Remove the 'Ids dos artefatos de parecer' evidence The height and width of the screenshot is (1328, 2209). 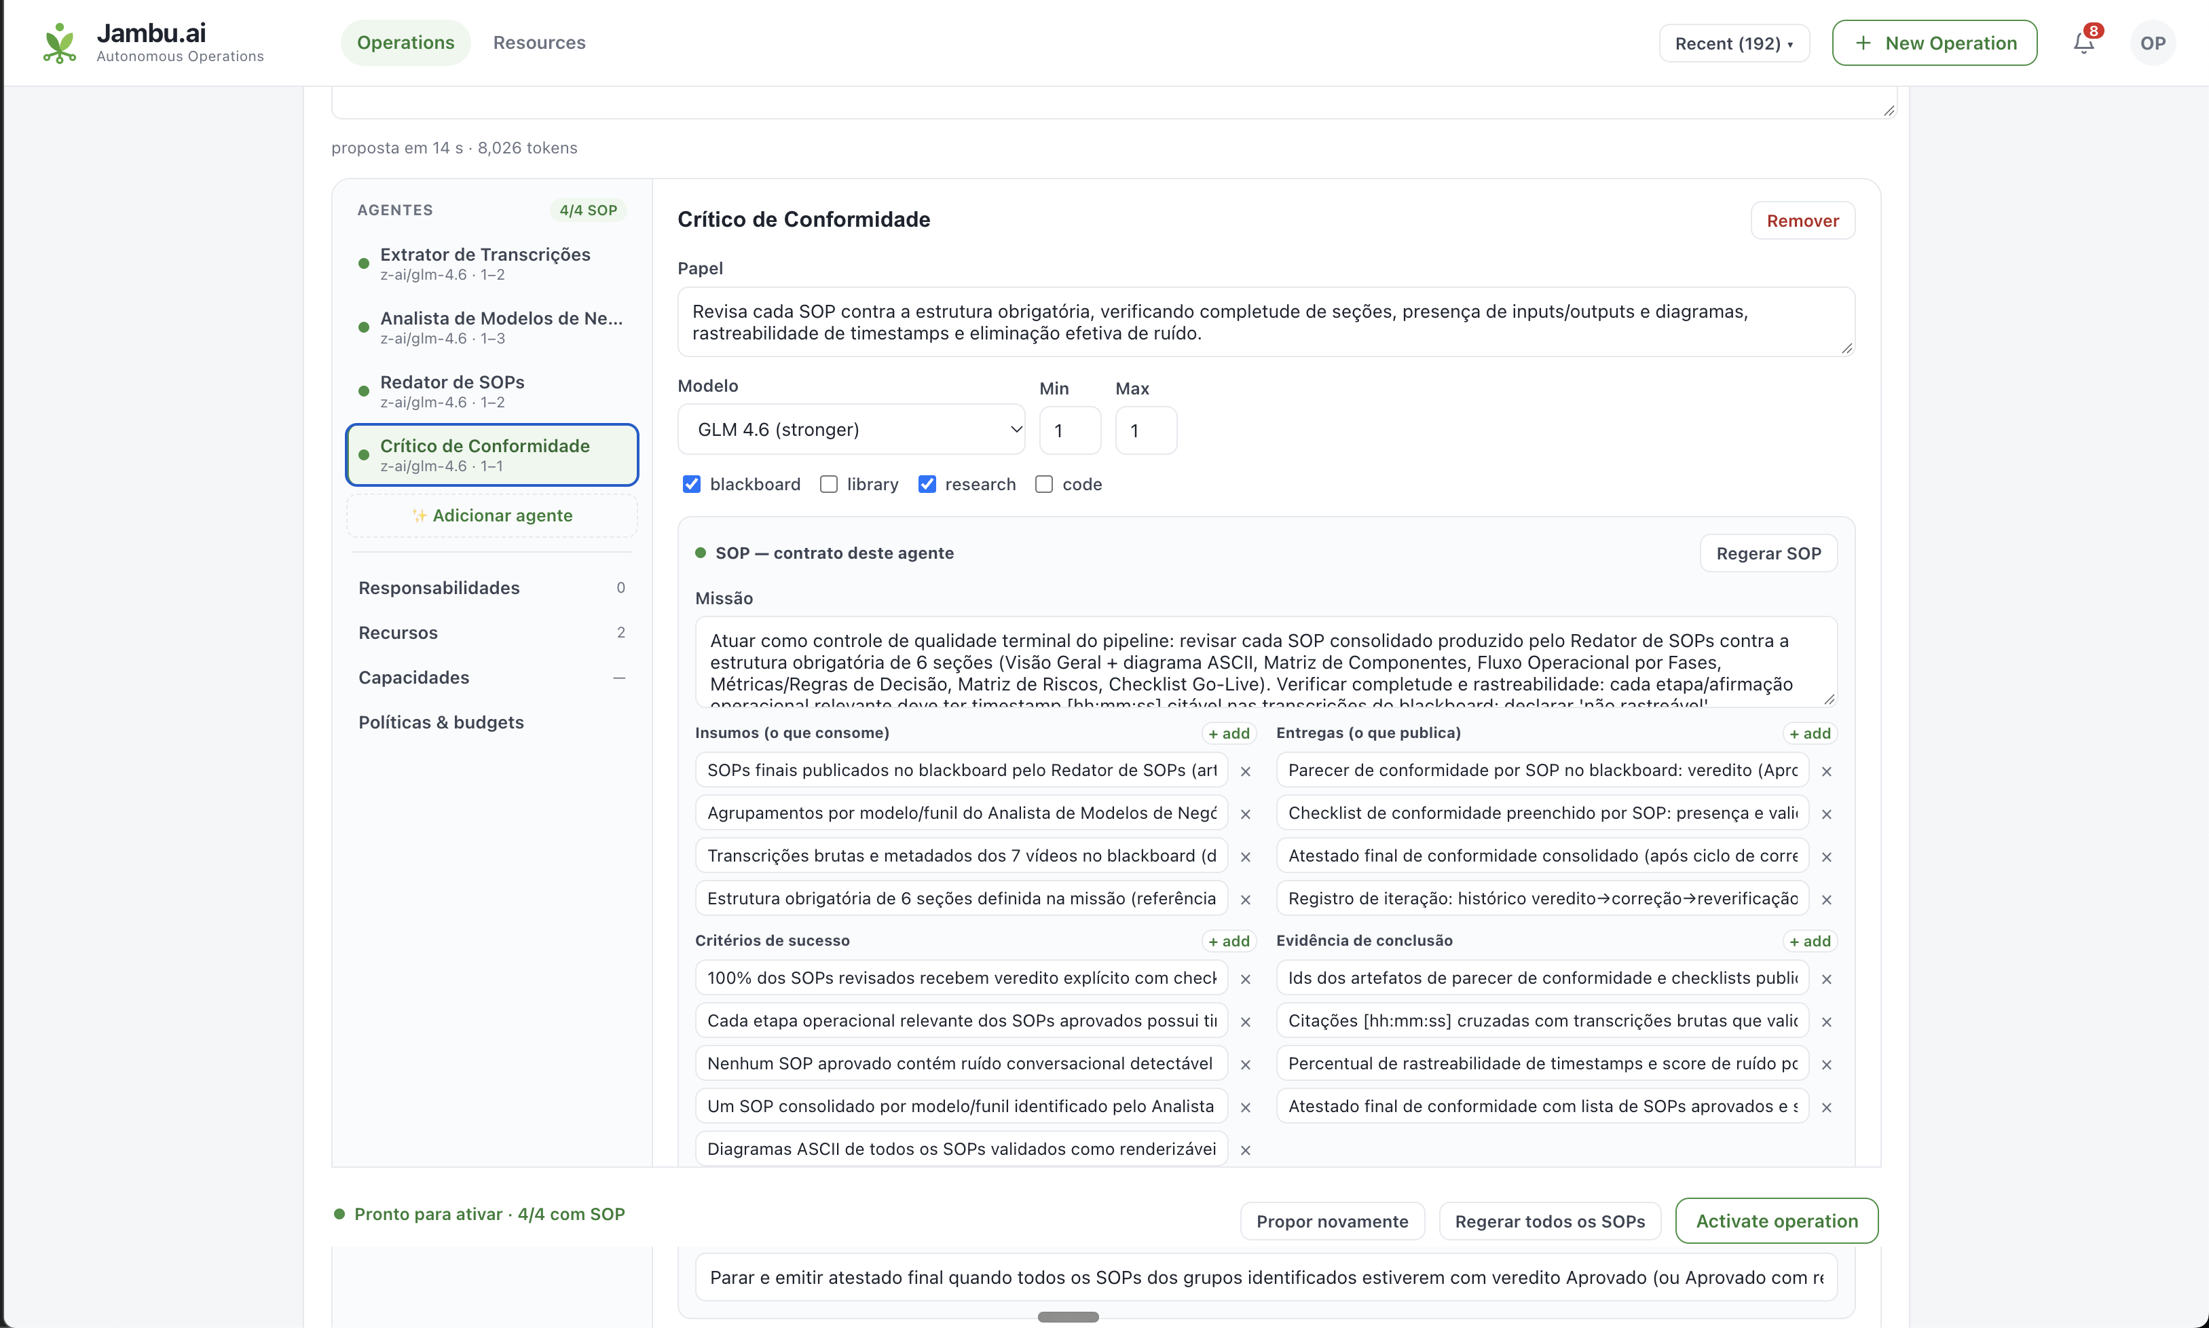[1827, 979]
